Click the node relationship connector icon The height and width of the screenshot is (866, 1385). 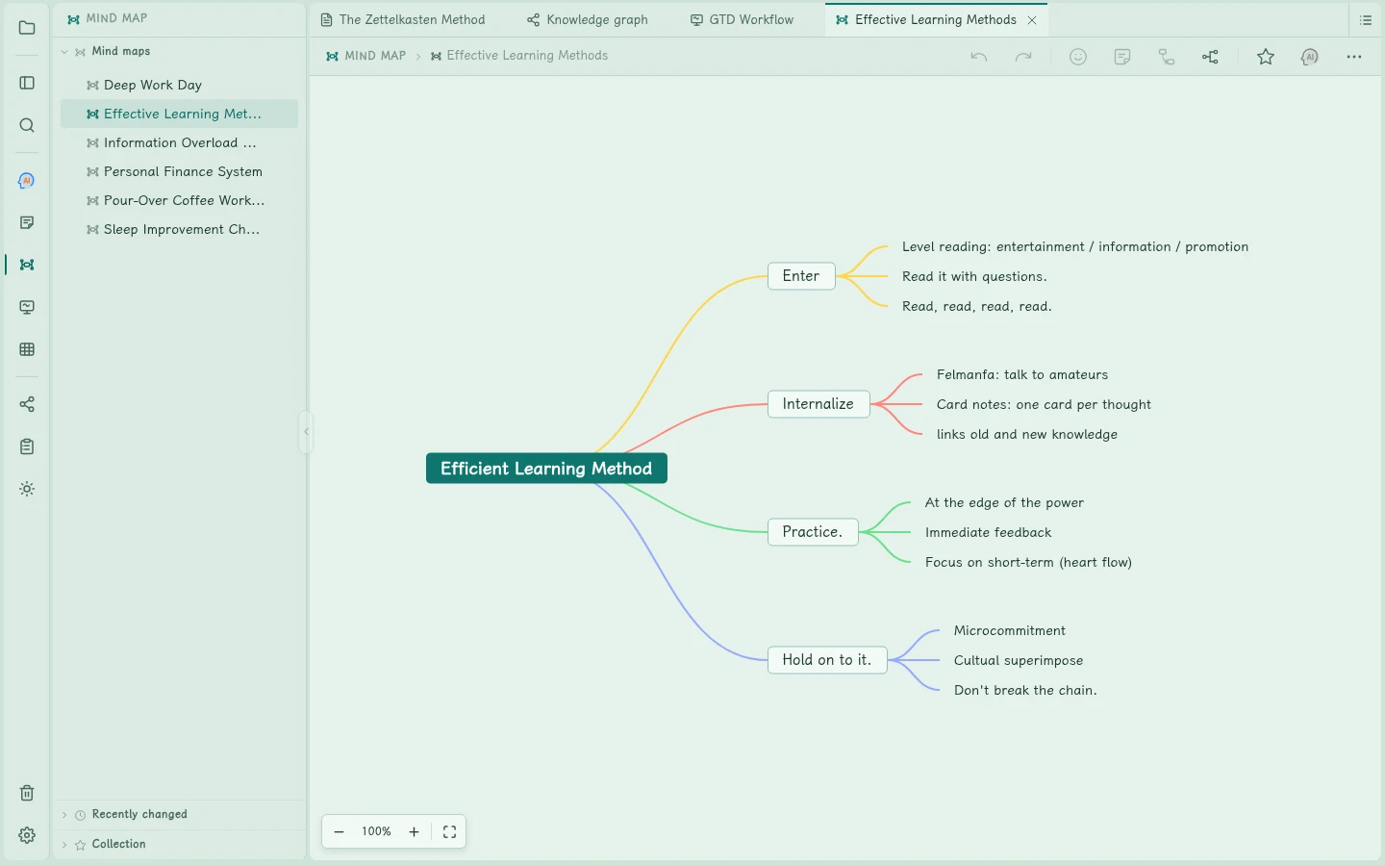1167,57
